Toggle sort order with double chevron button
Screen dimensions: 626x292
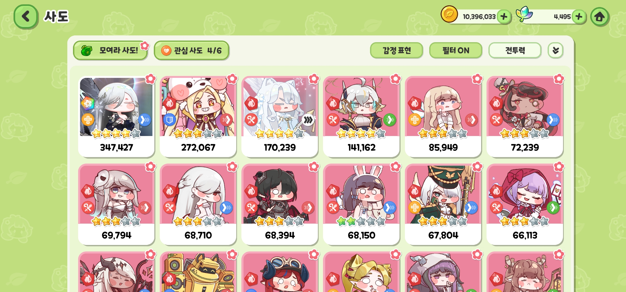click(555, 50)
